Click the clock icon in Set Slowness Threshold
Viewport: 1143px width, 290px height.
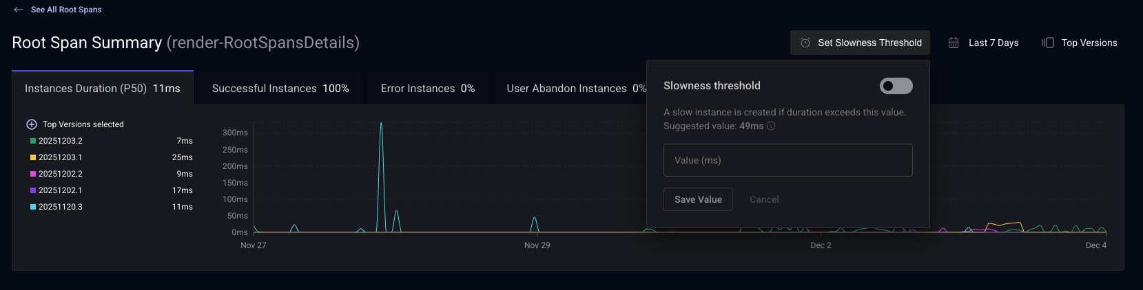(805, 43)
